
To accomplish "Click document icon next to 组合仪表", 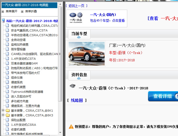I will coord(7,77).
